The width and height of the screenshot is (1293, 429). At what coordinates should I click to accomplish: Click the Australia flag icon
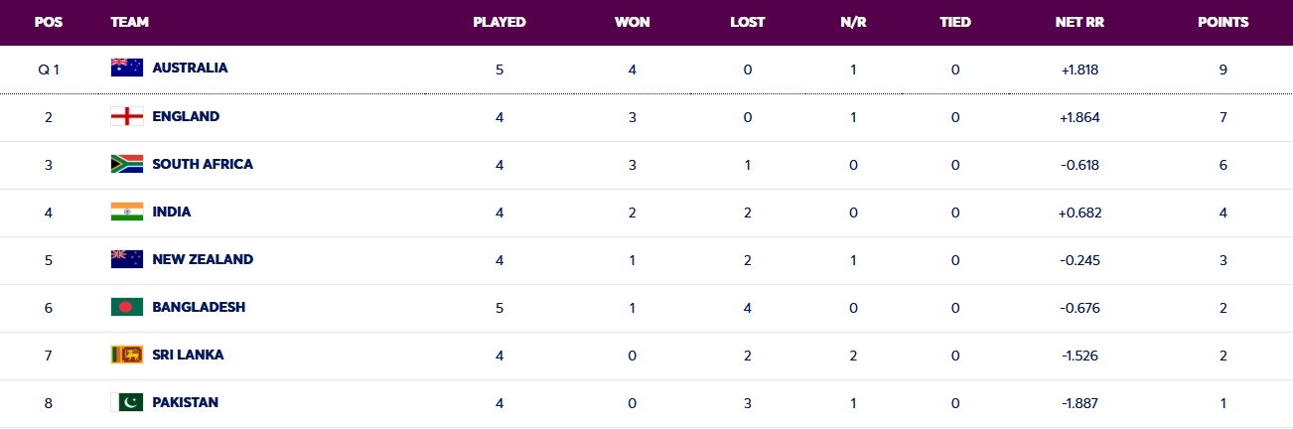coord(127,69)
